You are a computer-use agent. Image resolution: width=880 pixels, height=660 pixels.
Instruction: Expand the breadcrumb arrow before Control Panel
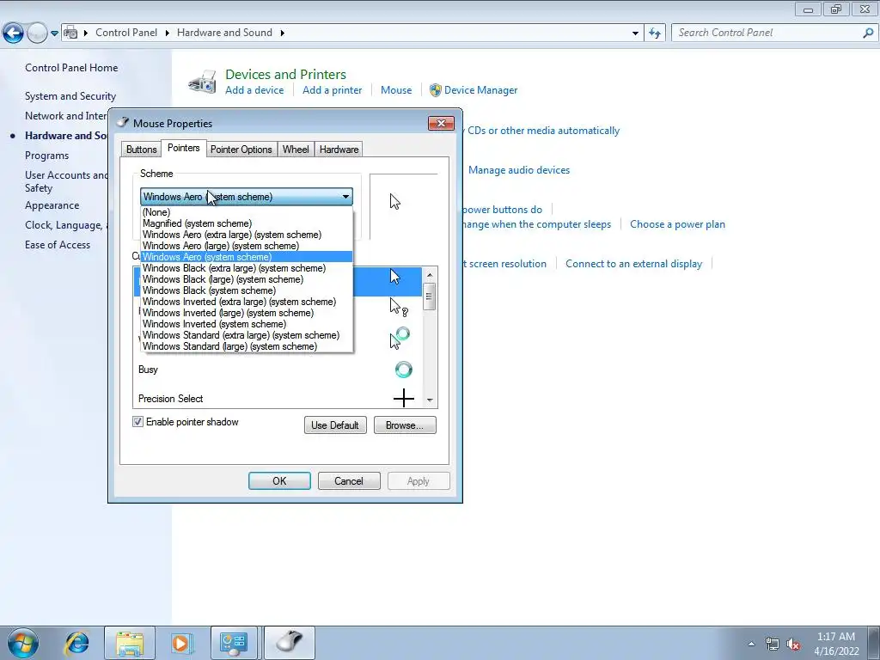click(x=86, y=33)
